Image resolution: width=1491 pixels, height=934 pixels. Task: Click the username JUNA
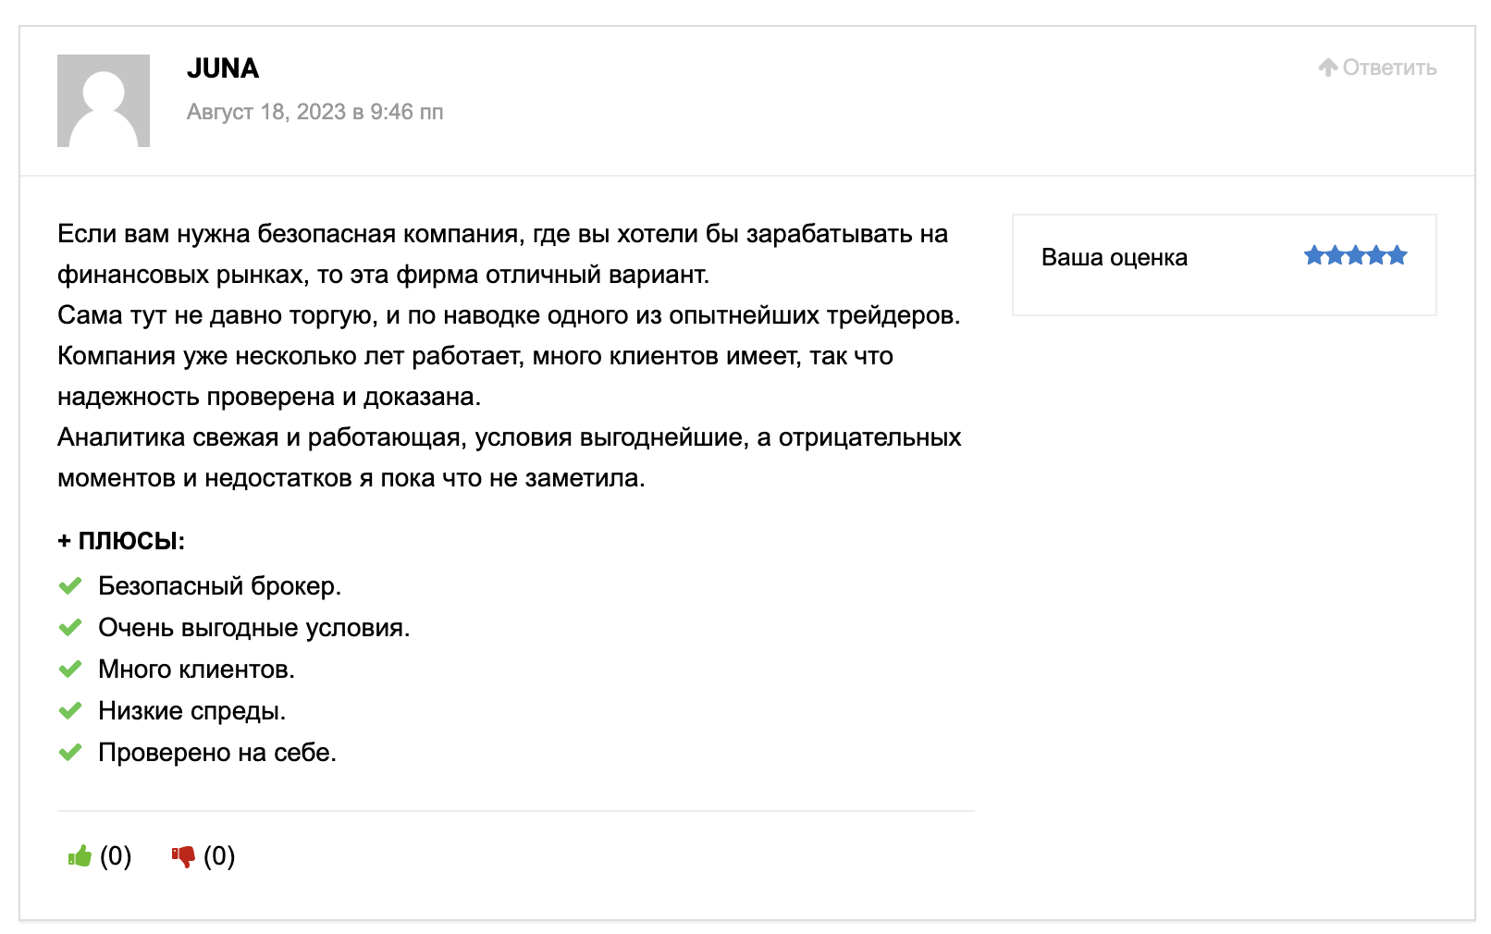pos(223,68)
